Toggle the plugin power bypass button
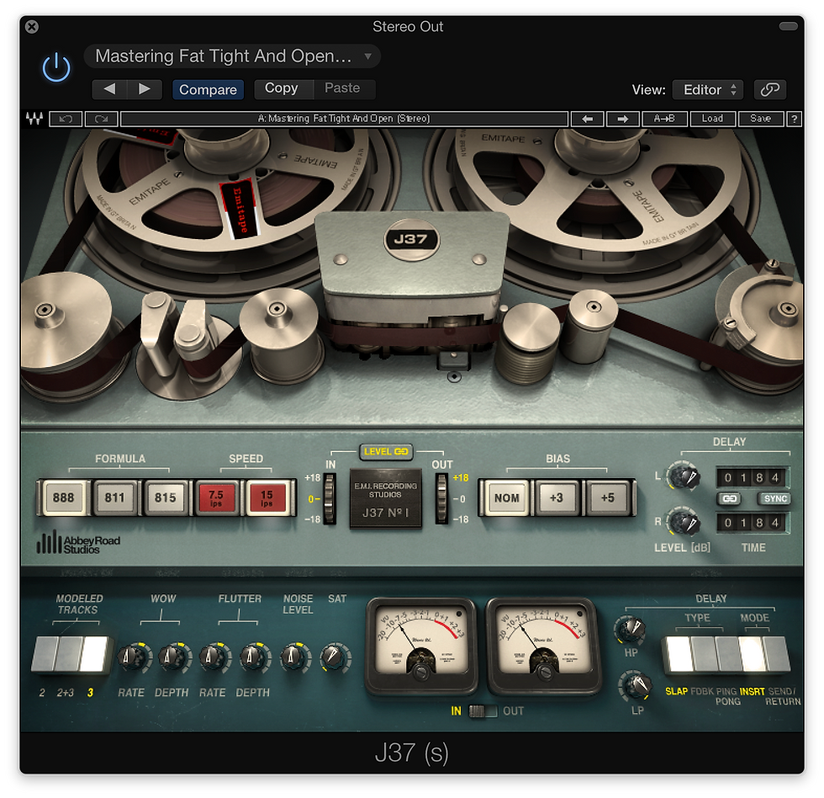824x798 pixels. tap(56, 68)
